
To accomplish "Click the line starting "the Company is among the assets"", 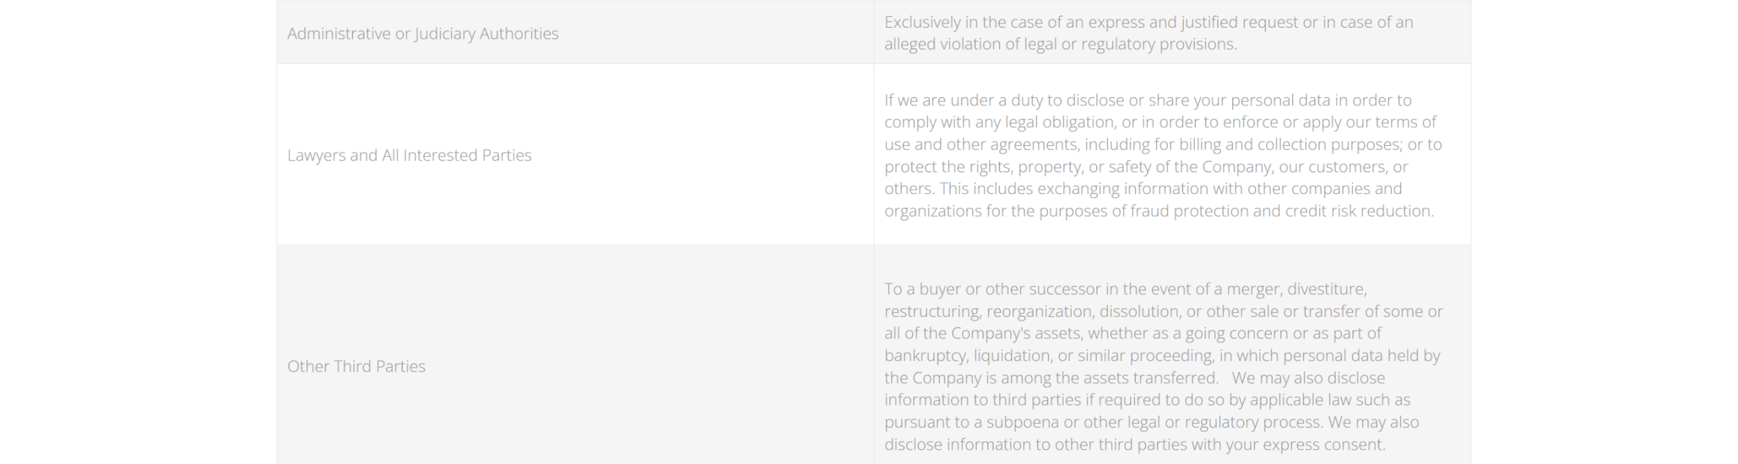I will tap(1134, 378).
